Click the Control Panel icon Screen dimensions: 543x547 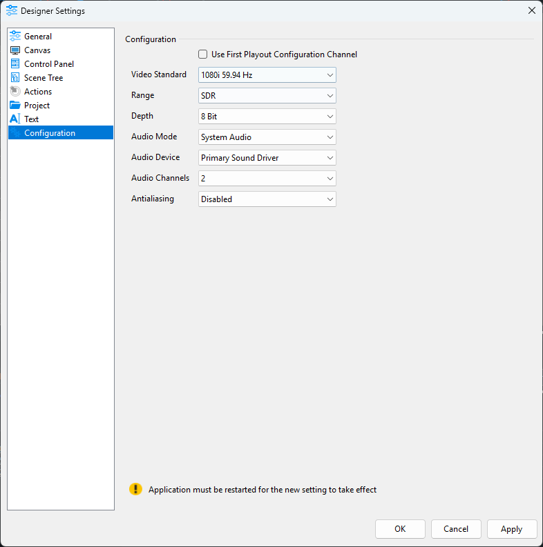[x=15, y=64]
